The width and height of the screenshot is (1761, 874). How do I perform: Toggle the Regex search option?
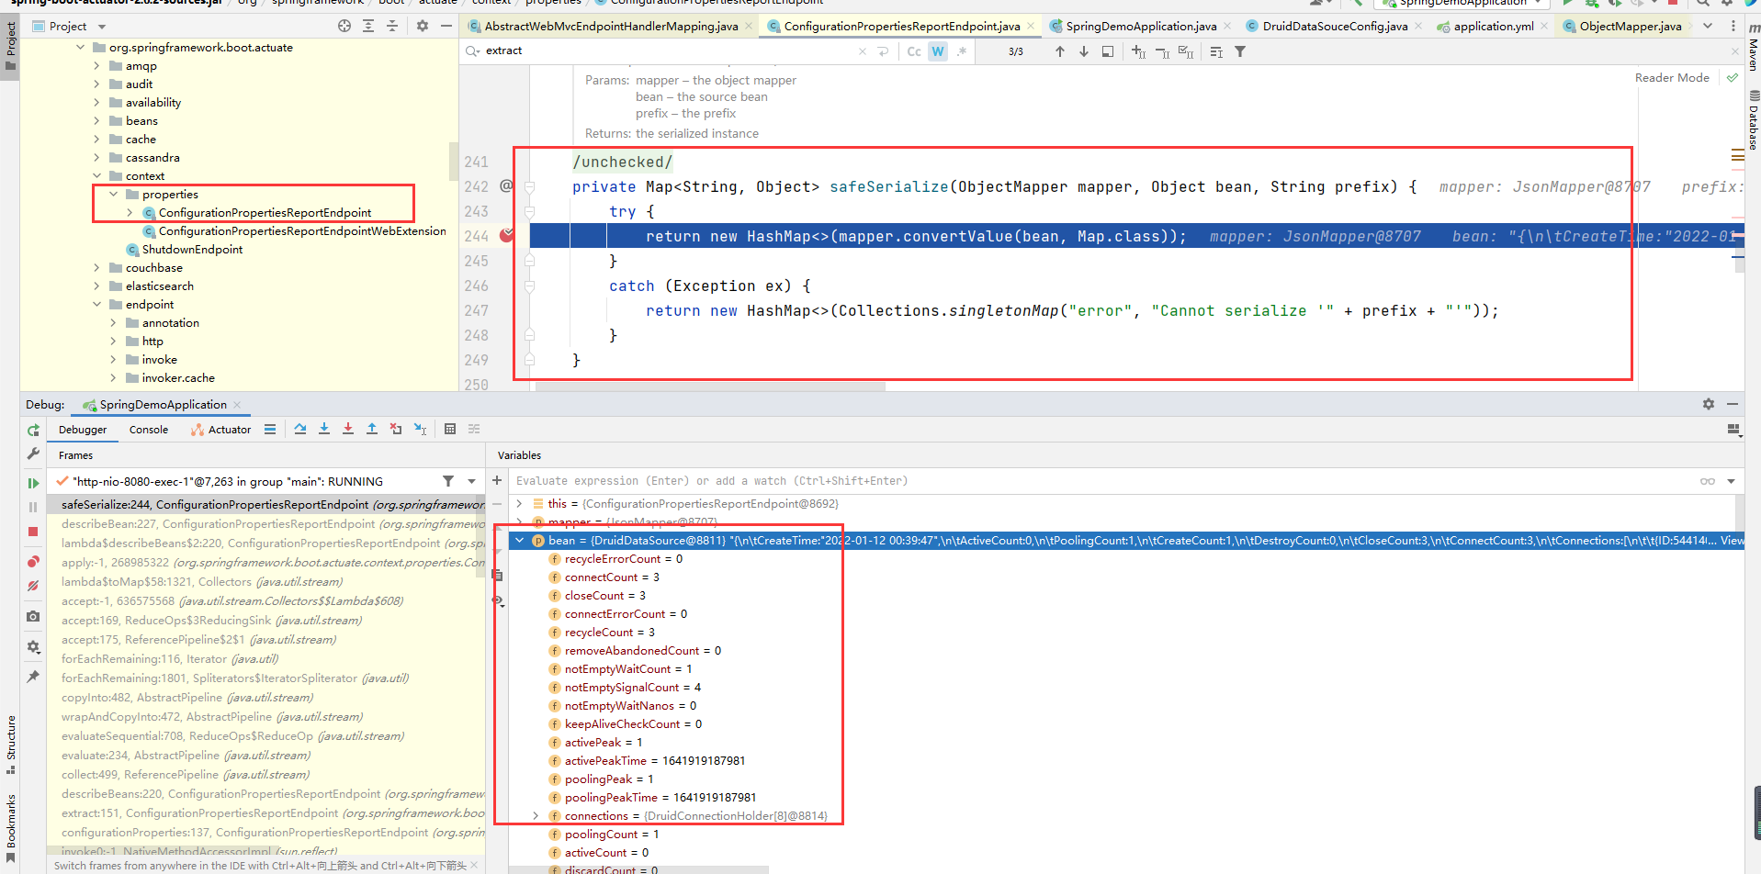(962, 51)
